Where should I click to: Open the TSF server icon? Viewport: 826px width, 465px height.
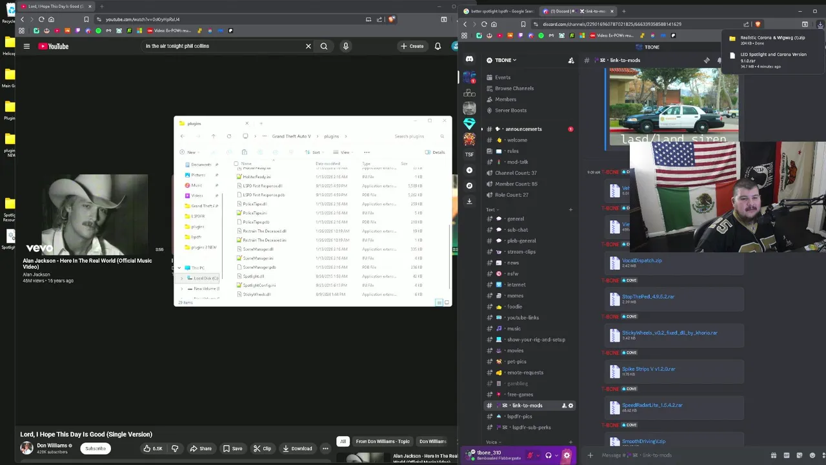point(469,154)
